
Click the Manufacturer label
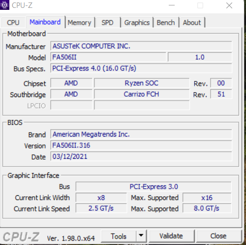coord(26,46)
